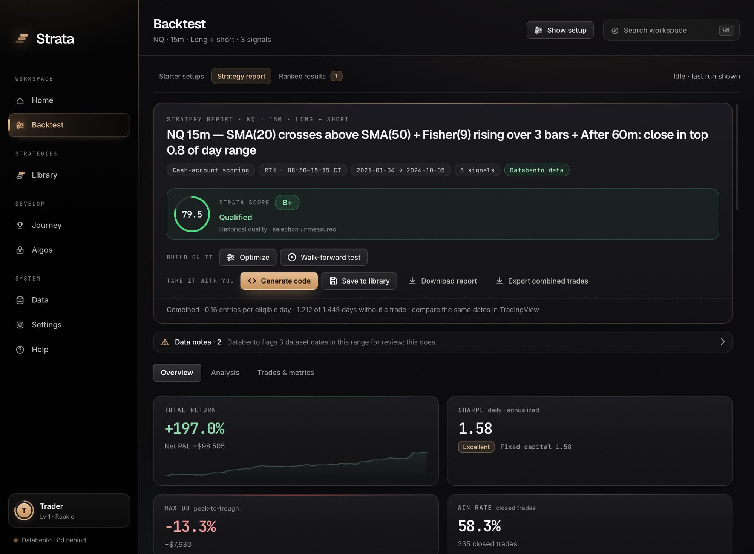This screenshot has height=554, width=754.
Task: Open the Algos page
Action: click(69, 250)
